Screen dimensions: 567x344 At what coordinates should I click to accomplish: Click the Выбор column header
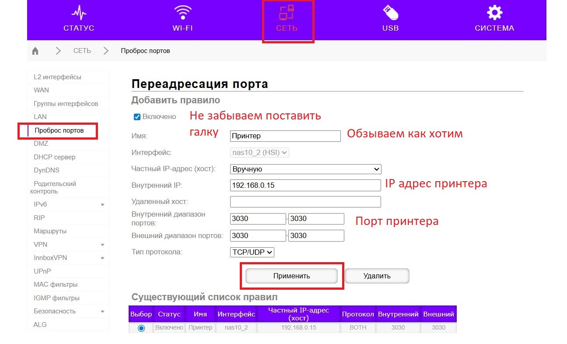pyautogui.click(x=141, y=314)
